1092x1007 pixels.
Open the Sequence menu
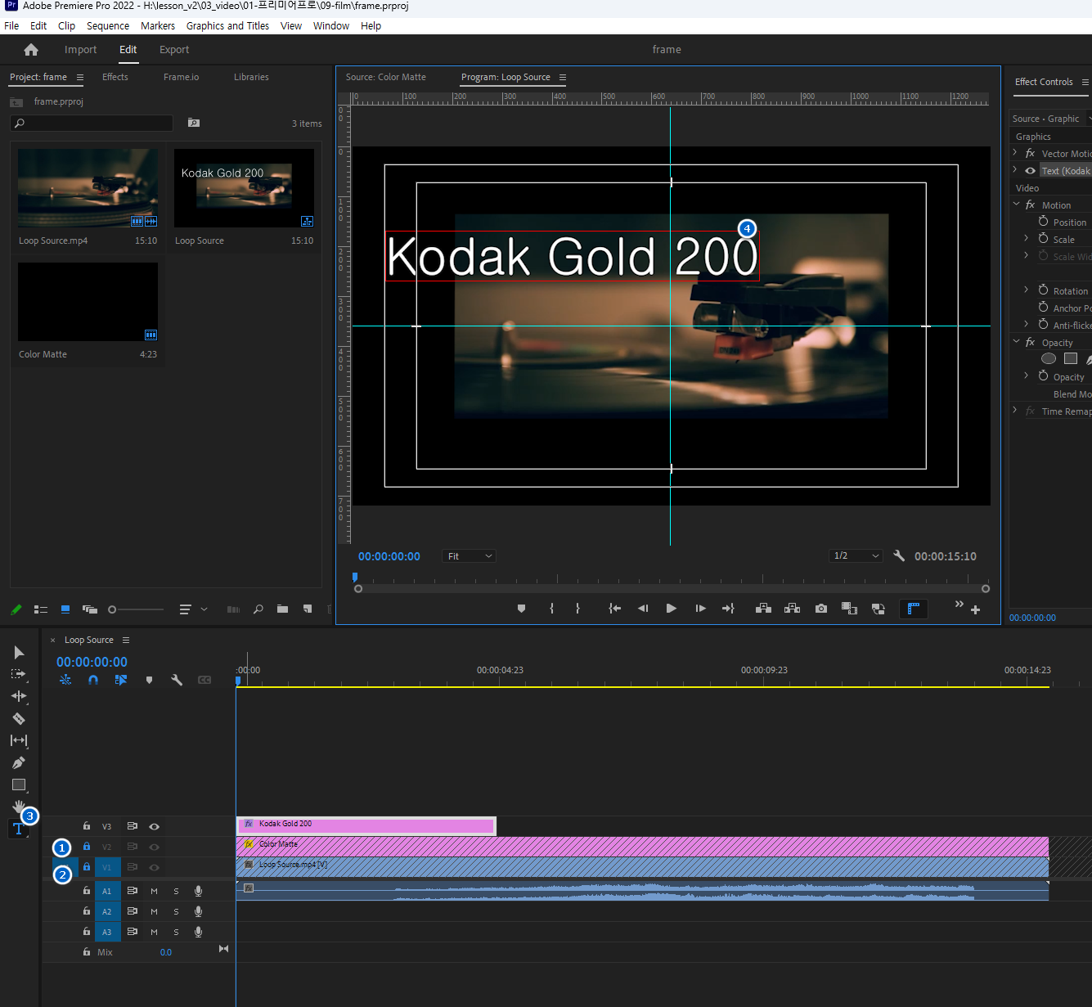tap(108, 26)
